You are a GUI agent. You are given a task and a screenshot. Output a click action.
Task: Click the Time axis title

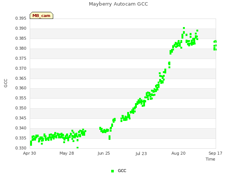[x=210, y=159]
